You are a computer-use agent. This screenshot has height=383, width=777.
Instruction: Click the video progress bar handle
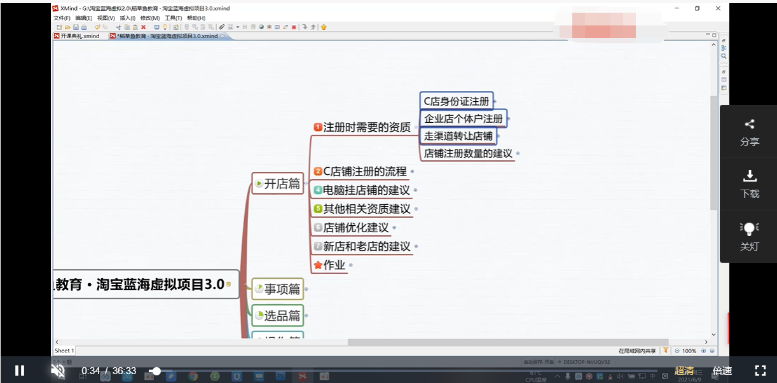156,371
